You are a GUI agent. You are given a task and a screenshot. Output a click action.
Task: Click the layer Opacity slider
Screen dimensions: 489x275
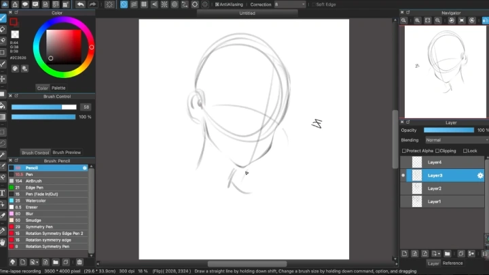pos(448,130)
